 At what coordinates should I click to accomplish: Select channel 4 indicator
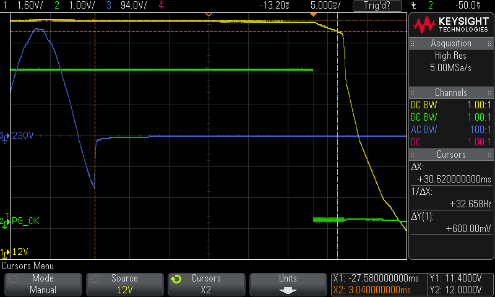(x=161, y=5)
